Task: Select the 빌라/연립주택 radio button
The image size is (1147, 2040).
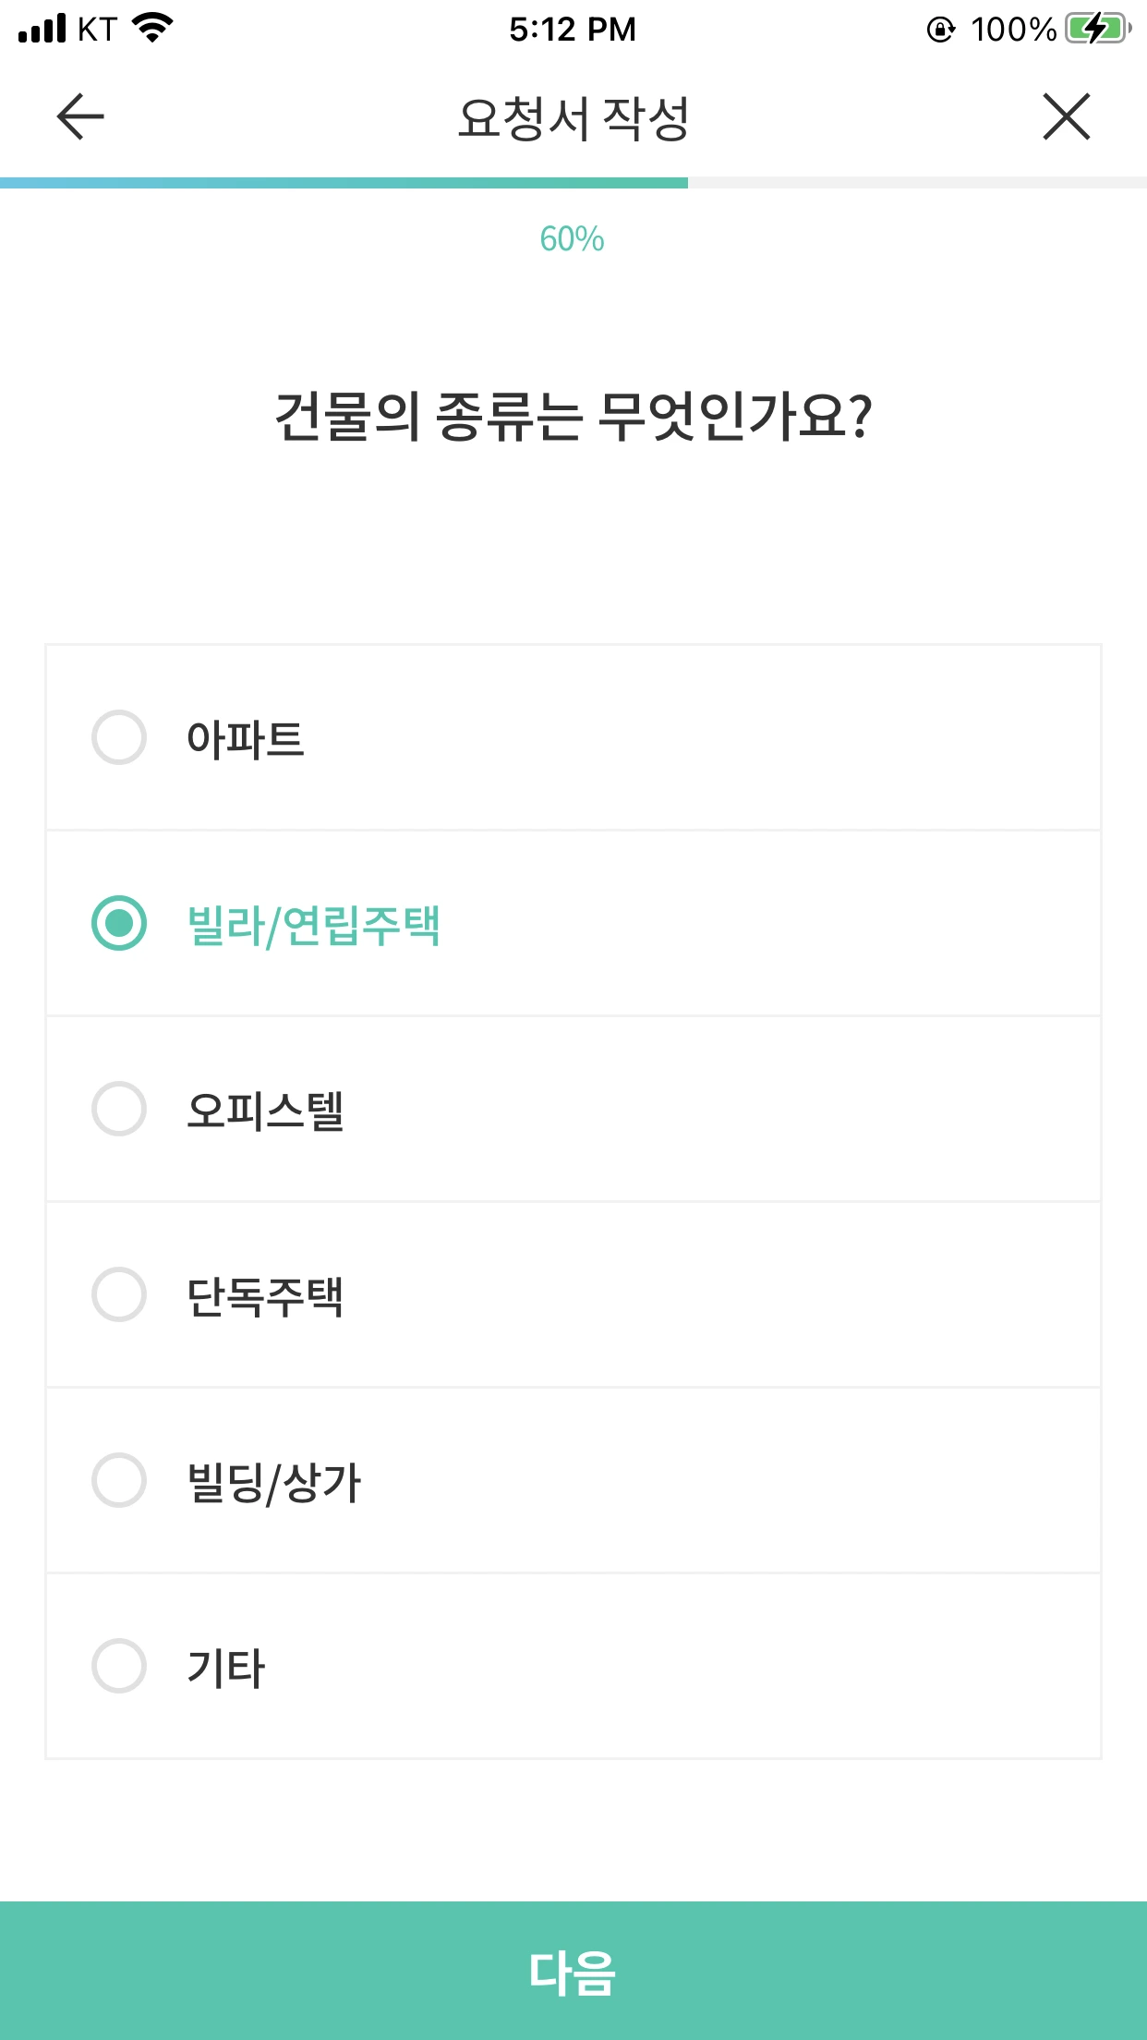Action: (119, 923)
